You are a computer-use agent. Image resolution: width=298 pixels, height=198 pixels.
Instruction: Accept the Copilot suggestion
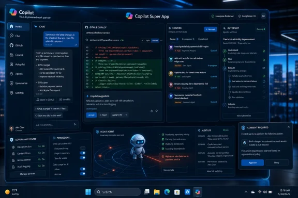pos(91,115)
